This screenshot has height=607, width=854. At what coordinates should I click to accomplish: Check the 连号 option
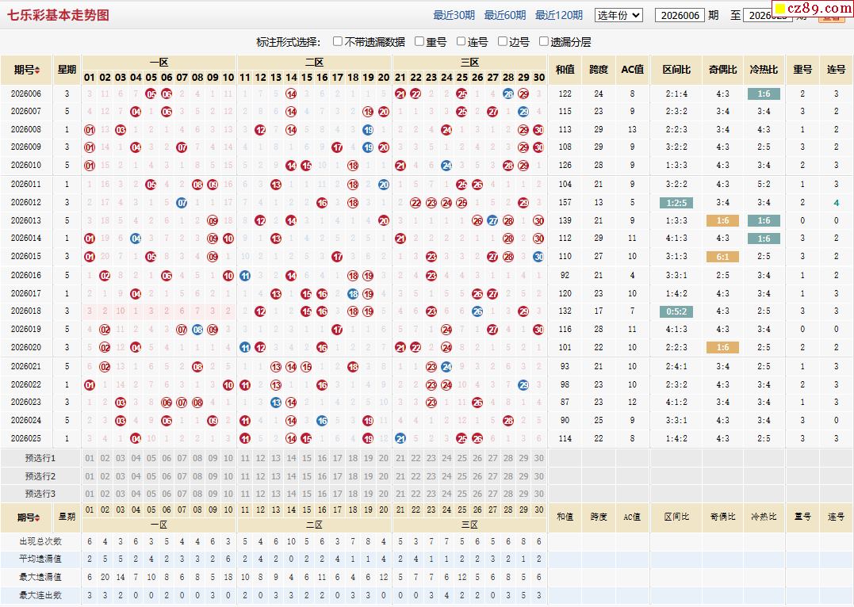point(461,41)
